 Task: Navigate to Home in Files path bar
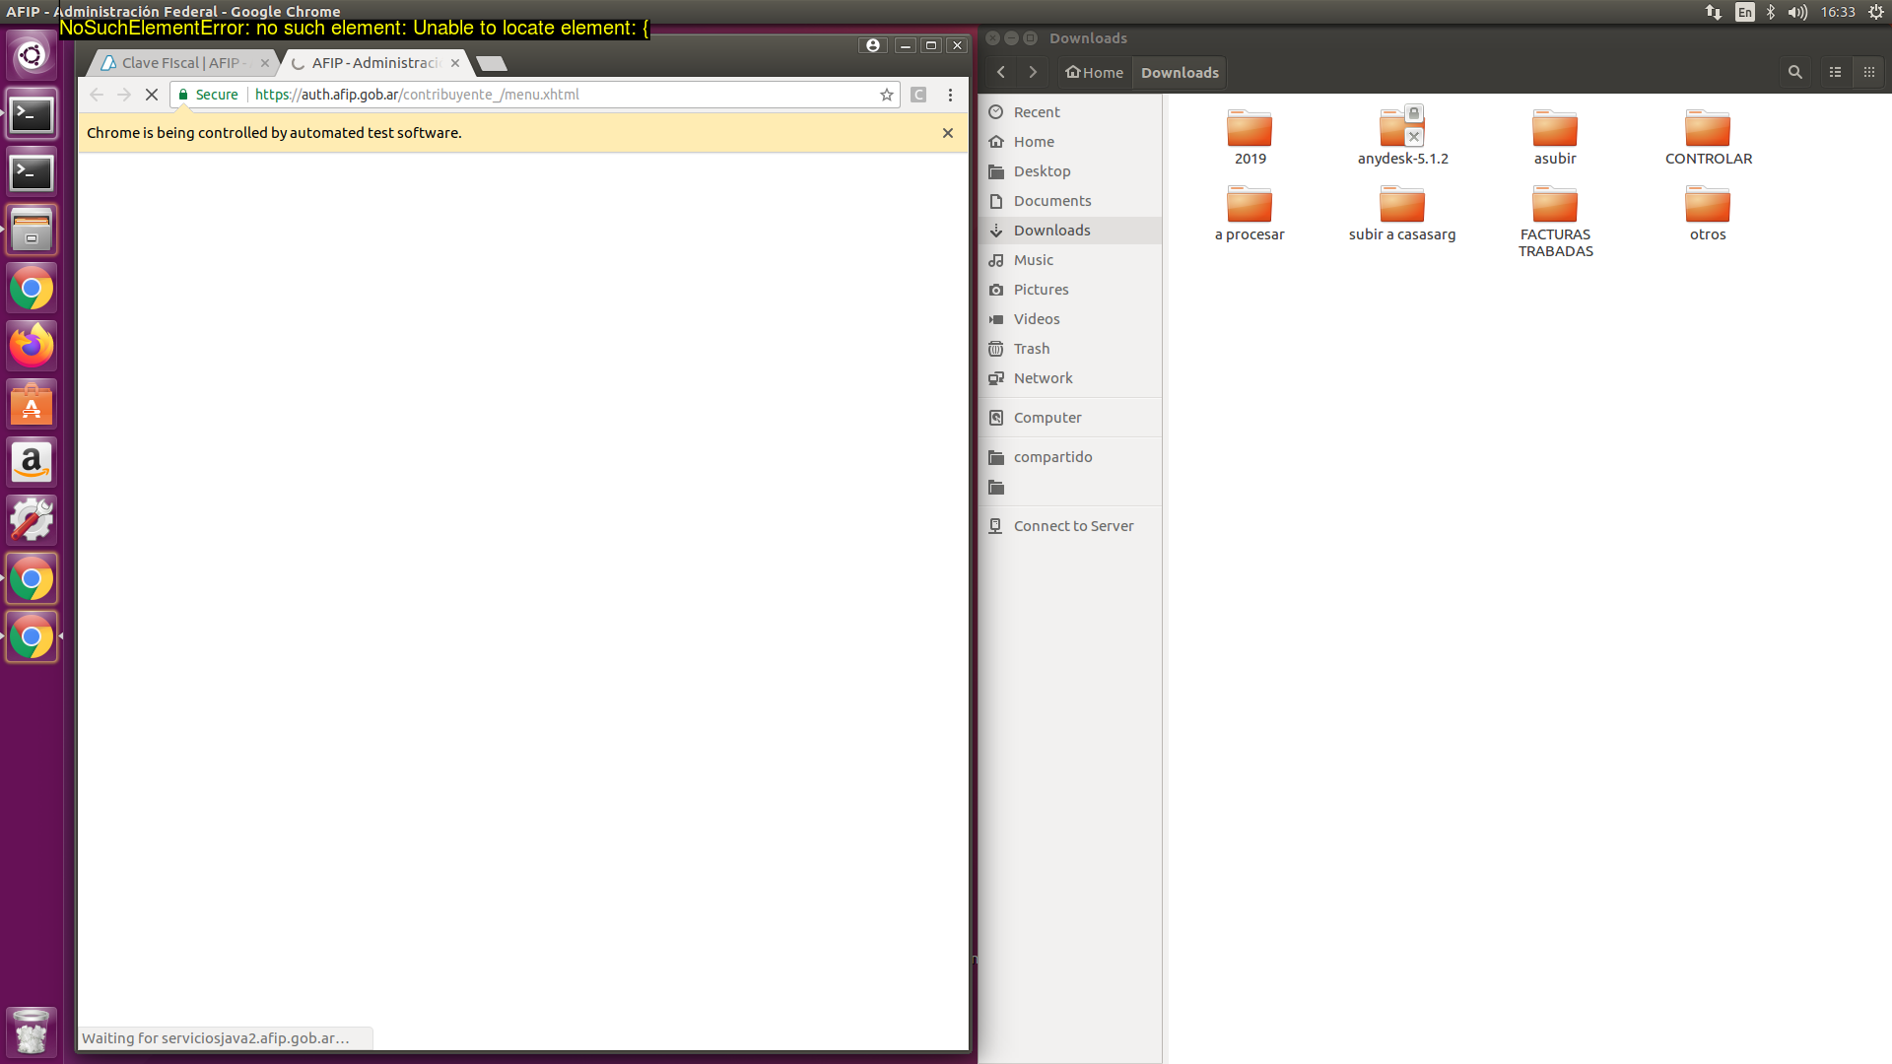tap(1095, 72)
